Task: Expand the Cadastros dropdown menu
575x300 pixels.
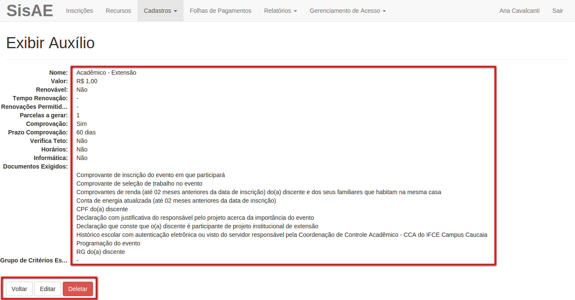Action: click(x=161, y=11)
